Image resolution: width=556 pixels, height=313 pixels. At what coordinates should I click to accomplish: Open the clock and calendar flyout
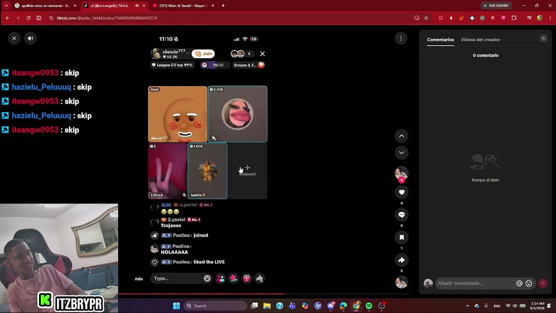[x=538, y=306]
